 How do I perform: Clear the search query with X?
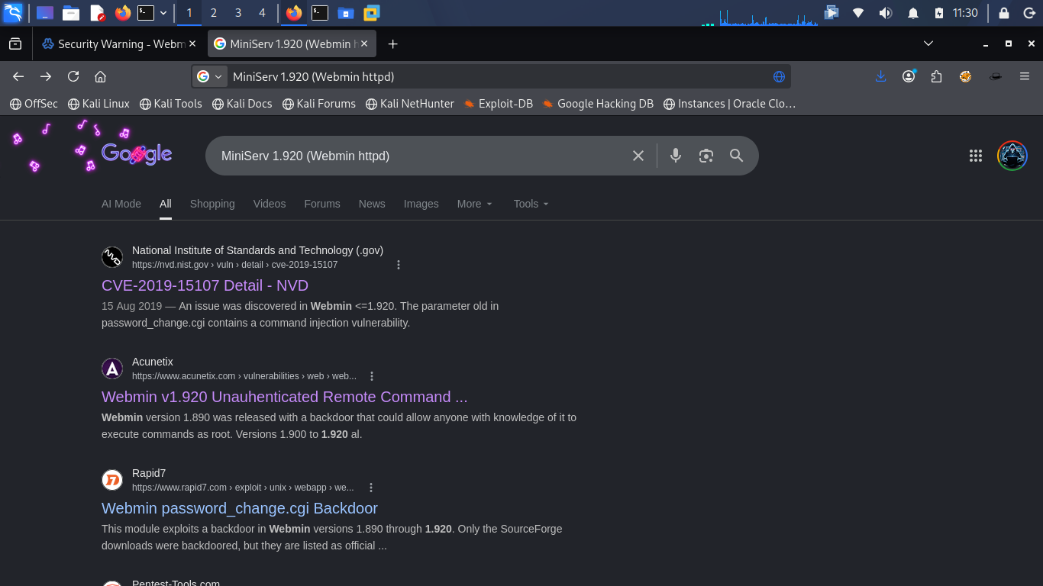coord(638,156)
